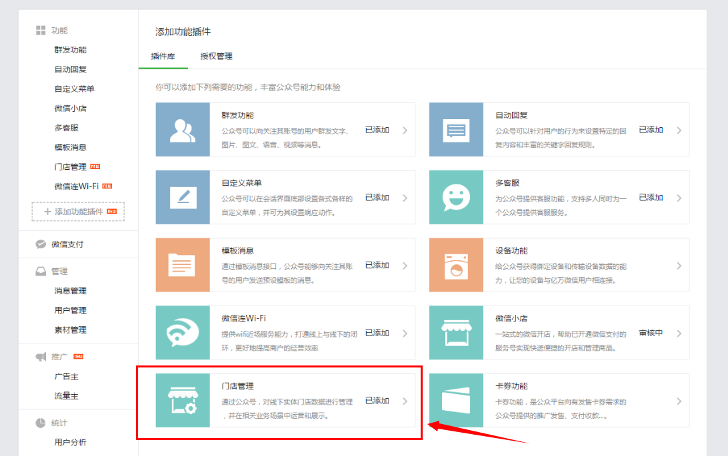Image resolution: width=728 pixels, height=456 pixels.
Task: Open 流量主 in the sidebar
Action: 67,396
